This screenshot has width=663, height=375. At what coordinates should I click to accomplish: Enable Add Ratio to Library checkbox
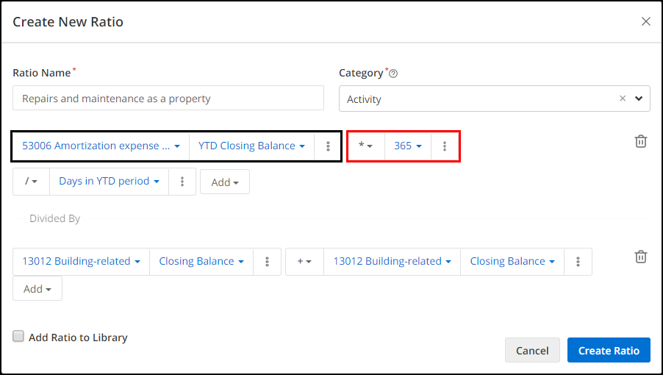[x=18, y=337]
